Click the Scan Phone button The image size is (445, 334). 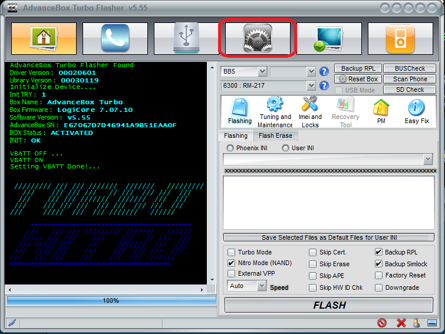[410, 79]
